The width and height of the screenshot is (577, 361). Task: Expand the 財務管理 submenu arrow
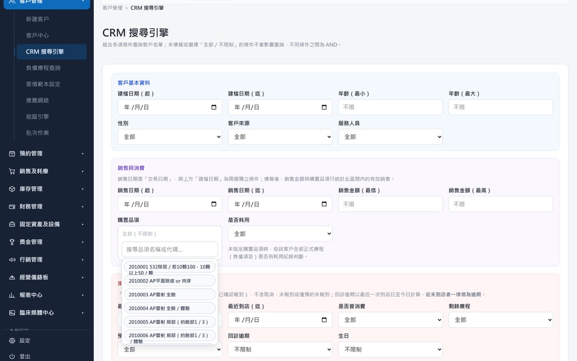click(x=83, y=206)
